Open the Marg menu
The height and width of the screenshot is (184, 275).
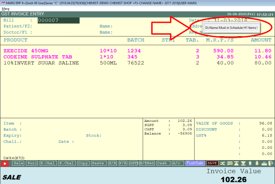click(5, 9)
